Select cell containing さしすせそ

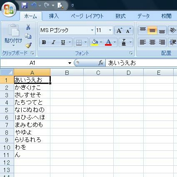[32, 95]
